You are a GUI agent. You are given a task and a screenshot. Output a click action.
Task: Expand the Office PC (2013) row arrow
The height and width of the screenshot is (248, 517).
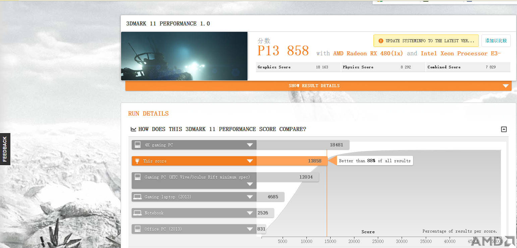(x=250, y=229)
